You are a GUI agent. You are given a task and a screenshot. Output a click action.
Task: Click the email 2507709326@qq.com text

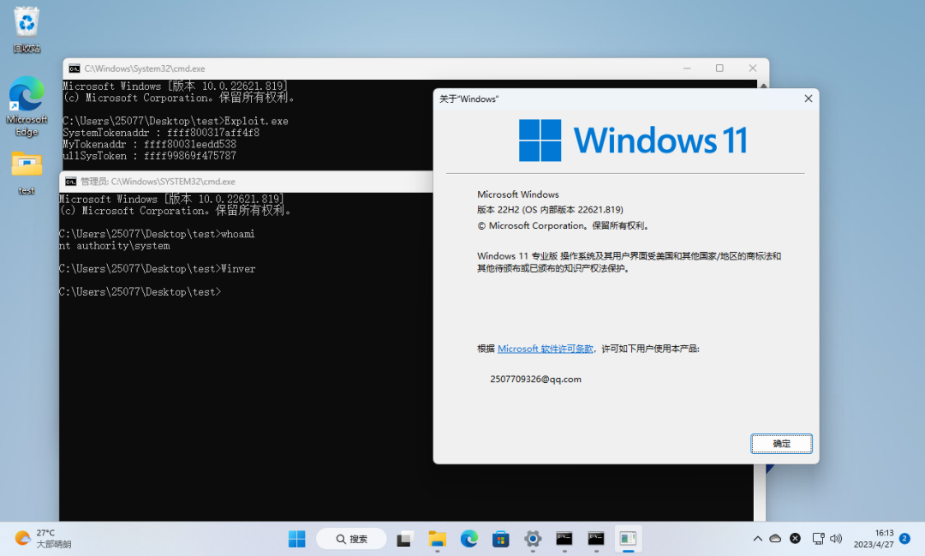pos(535,379)
